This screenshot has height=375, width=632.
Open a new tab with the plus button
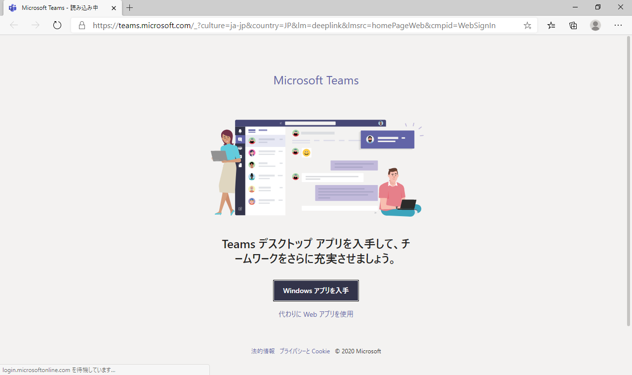tap(130, 8)
